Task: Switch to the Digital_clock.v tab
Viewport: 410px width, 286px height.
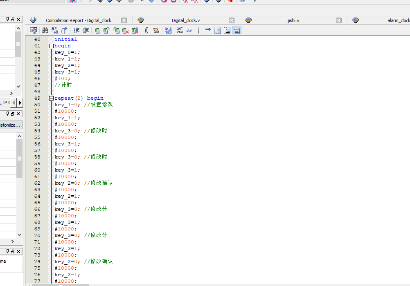Action: (186, 20)
